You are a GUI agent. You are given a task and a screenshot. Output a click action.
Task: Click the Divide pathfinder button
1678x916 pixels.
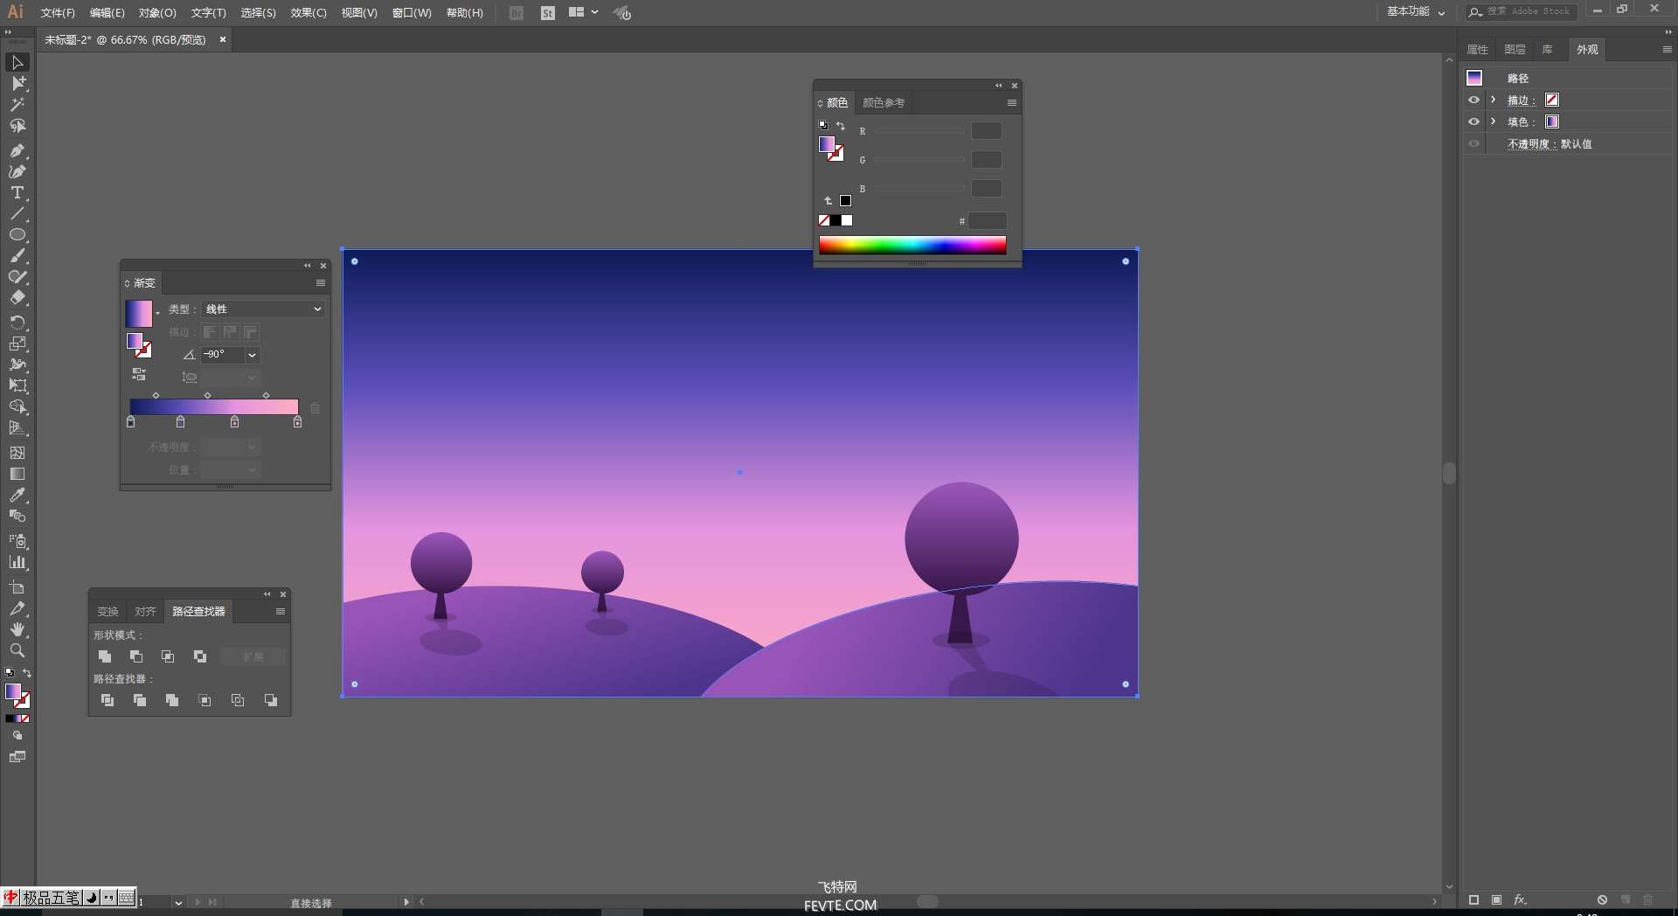pos(107,700)
